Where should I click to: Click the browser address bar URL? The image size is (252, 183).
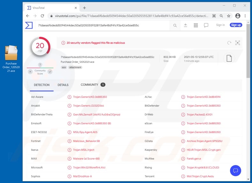pyautogui.click(x=131, y=16)
